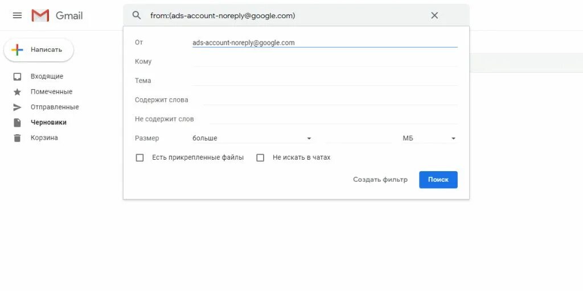Click the Отправленные send icon
Viewport: 583px width, 291px height.
17,107
